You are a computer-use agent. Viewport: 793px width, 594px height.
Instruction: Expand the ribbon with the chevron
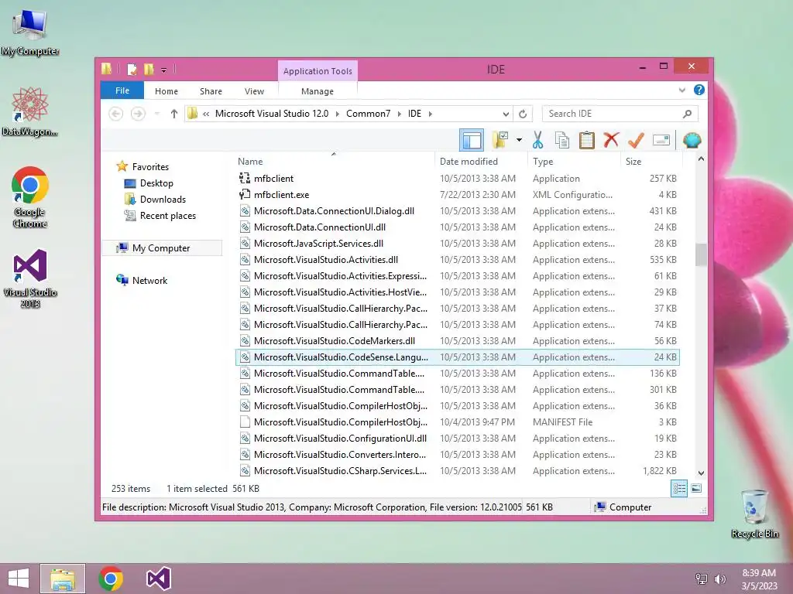coord(681,90)
